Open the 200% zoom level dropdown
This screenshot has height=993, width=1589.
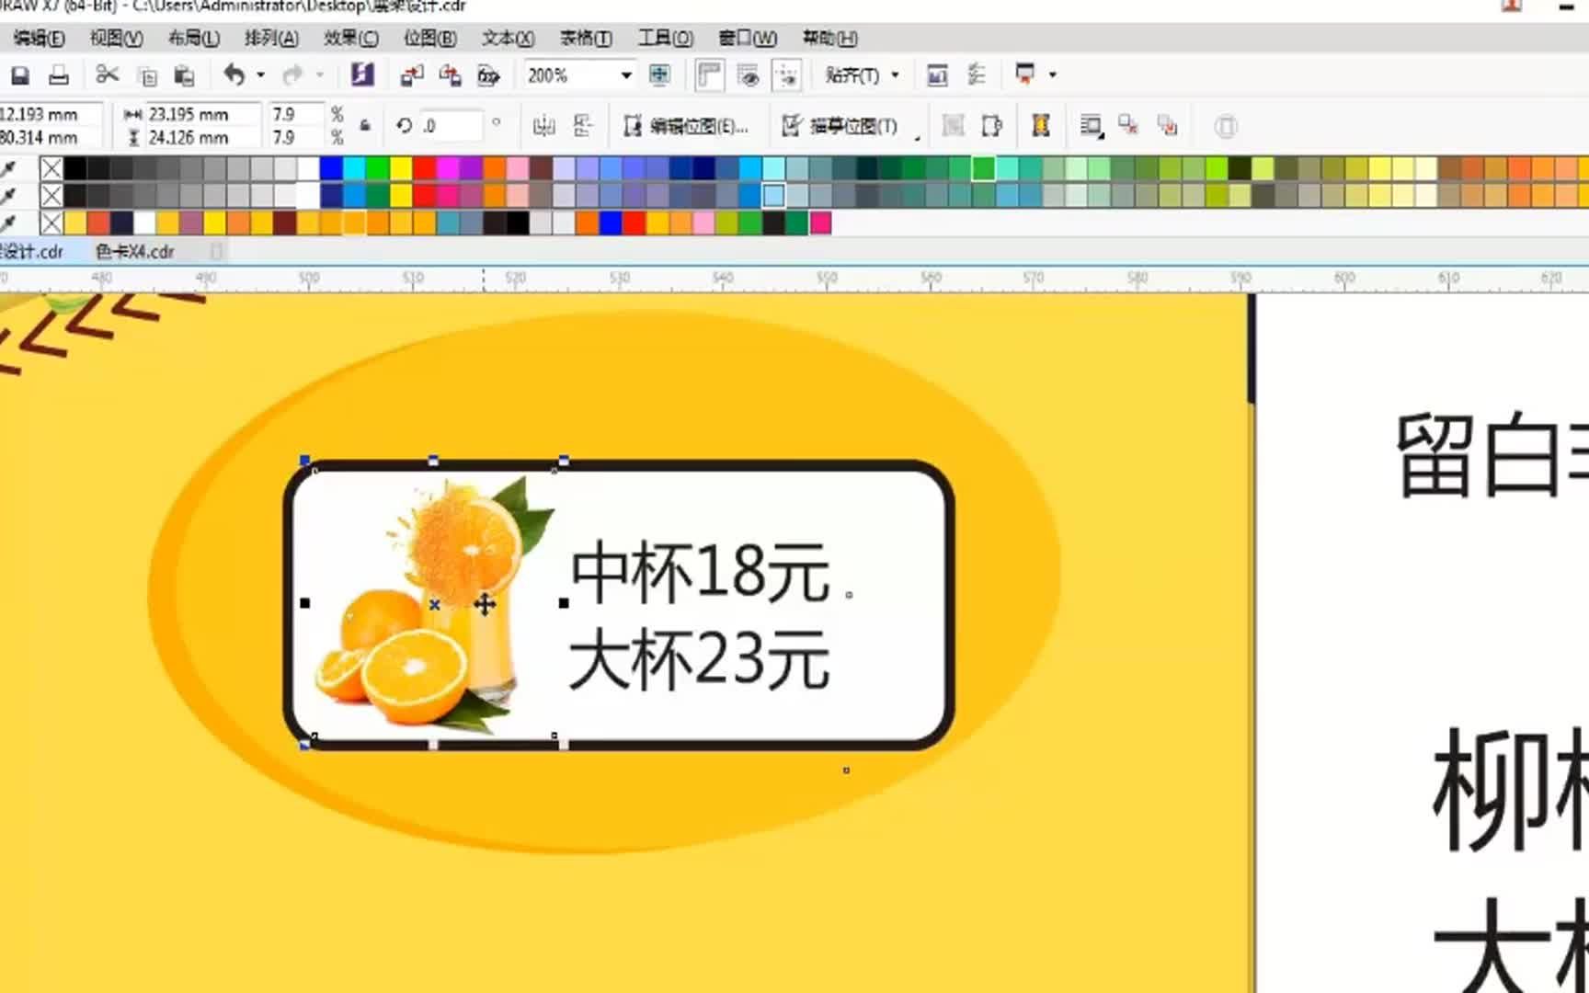click(x=626, y=75)
